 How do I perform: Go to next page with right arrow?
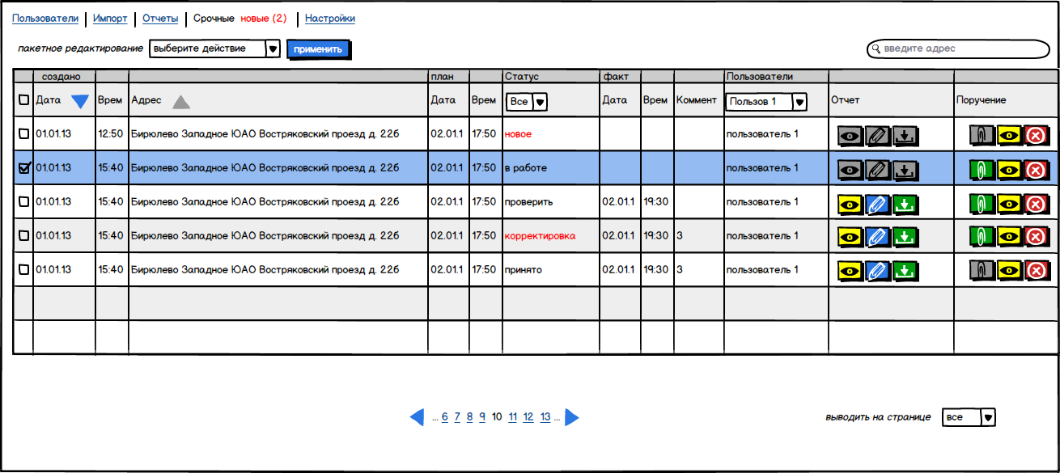click(x=572, y=417)
